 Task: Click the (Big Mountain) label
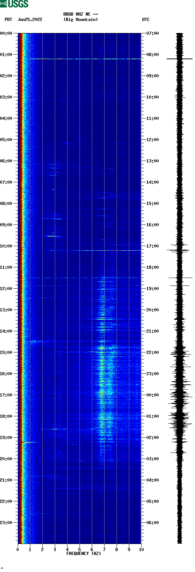[81, 20]
